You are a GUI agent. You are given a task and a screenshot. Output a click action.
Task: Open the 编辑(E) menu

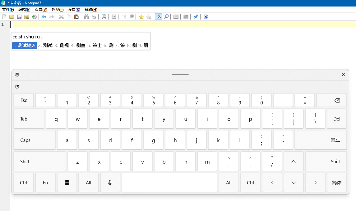coord(24,10)
